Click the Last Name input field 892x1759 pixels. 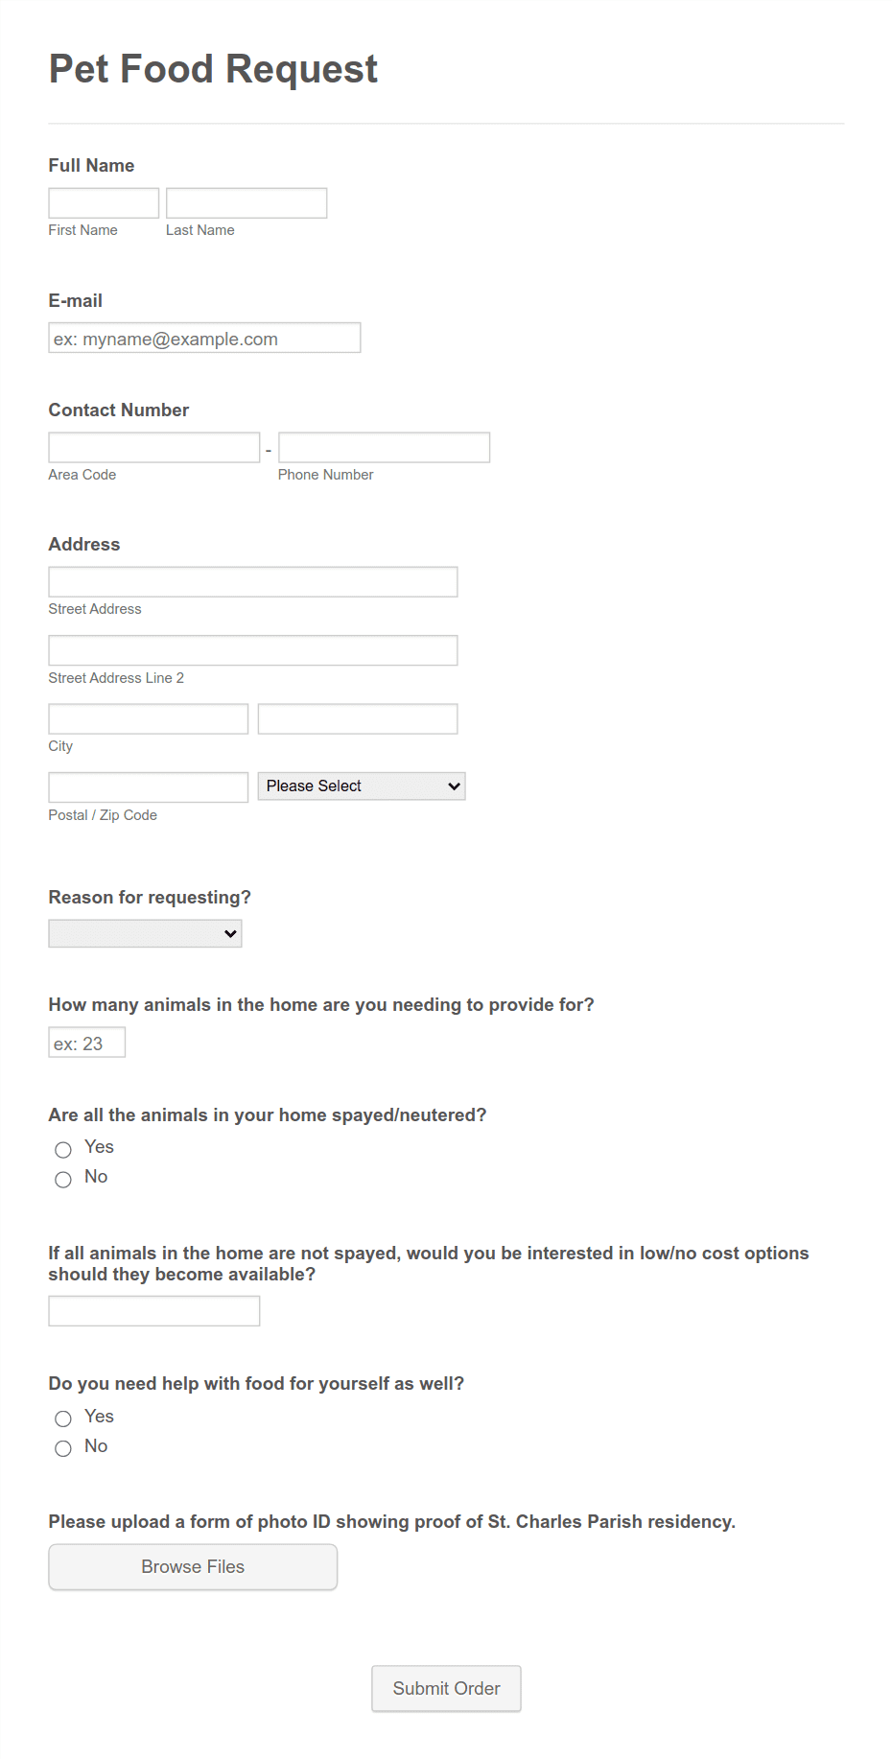pos(246,201)
